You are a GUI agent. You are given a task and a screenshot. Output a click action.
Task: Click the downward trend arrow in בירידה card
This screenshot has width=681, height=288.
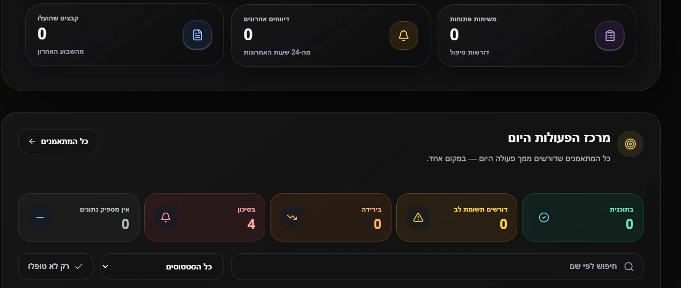pos(292,217)
